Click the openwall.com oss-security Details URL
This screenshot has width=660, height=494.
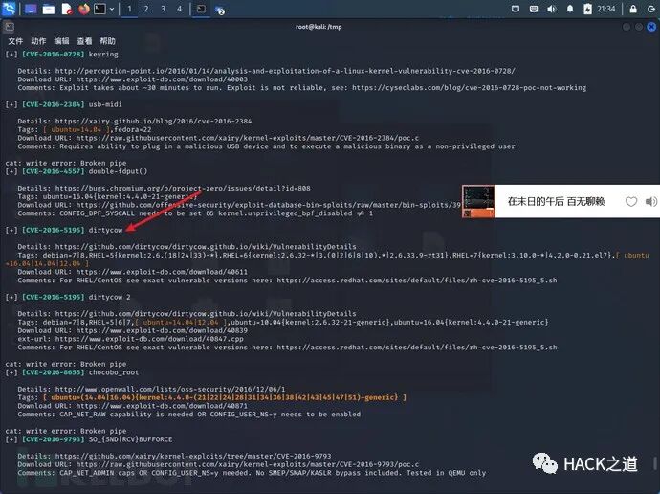coord(170,389)
